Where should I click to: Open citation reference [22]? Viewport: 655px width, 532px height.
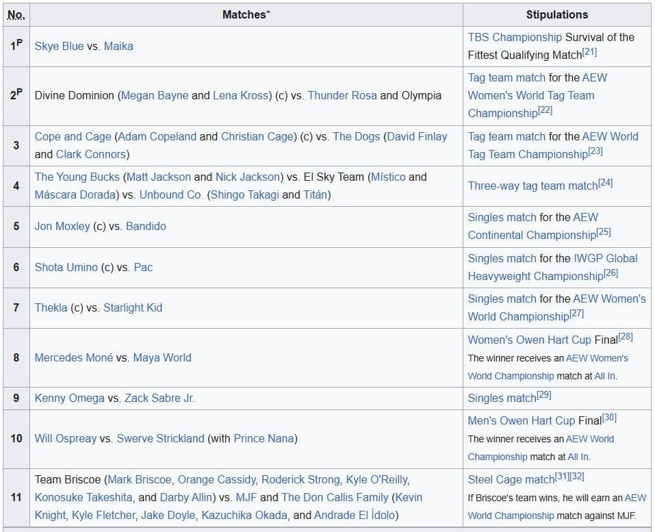click(x=545, y=110)
